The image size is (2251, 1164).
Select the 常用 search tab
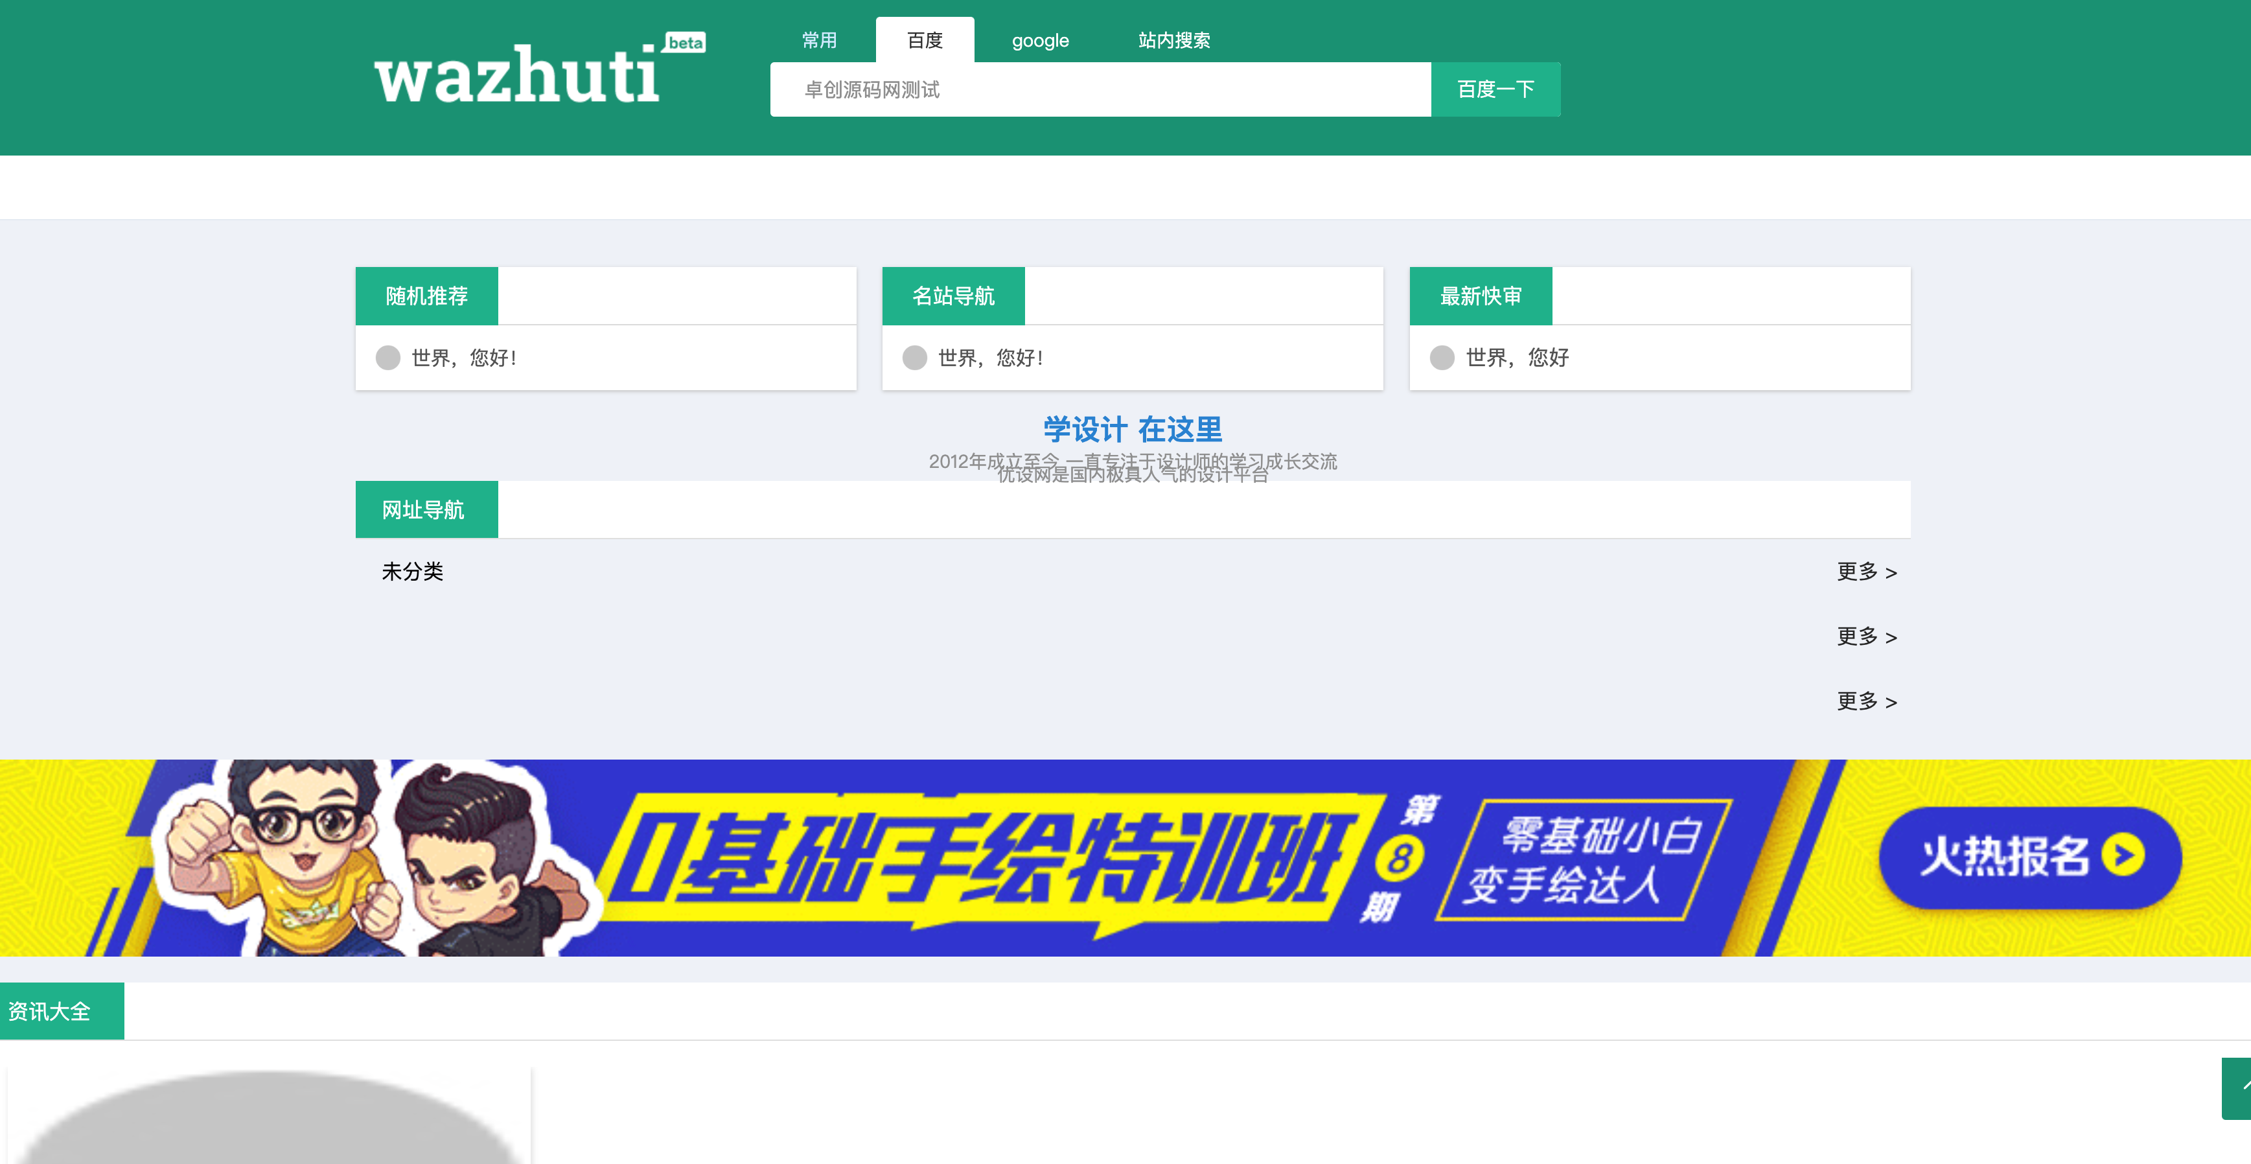click(819, 40)
